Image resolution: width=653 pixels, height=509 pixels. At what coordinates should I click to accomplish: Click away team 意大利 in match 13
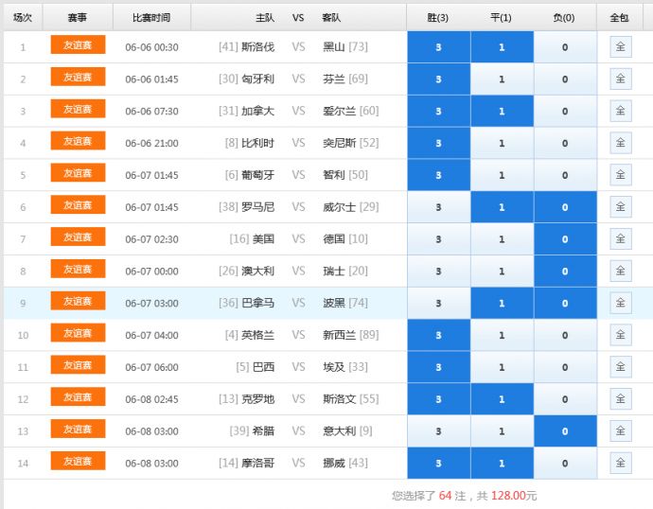coord(340,431)
